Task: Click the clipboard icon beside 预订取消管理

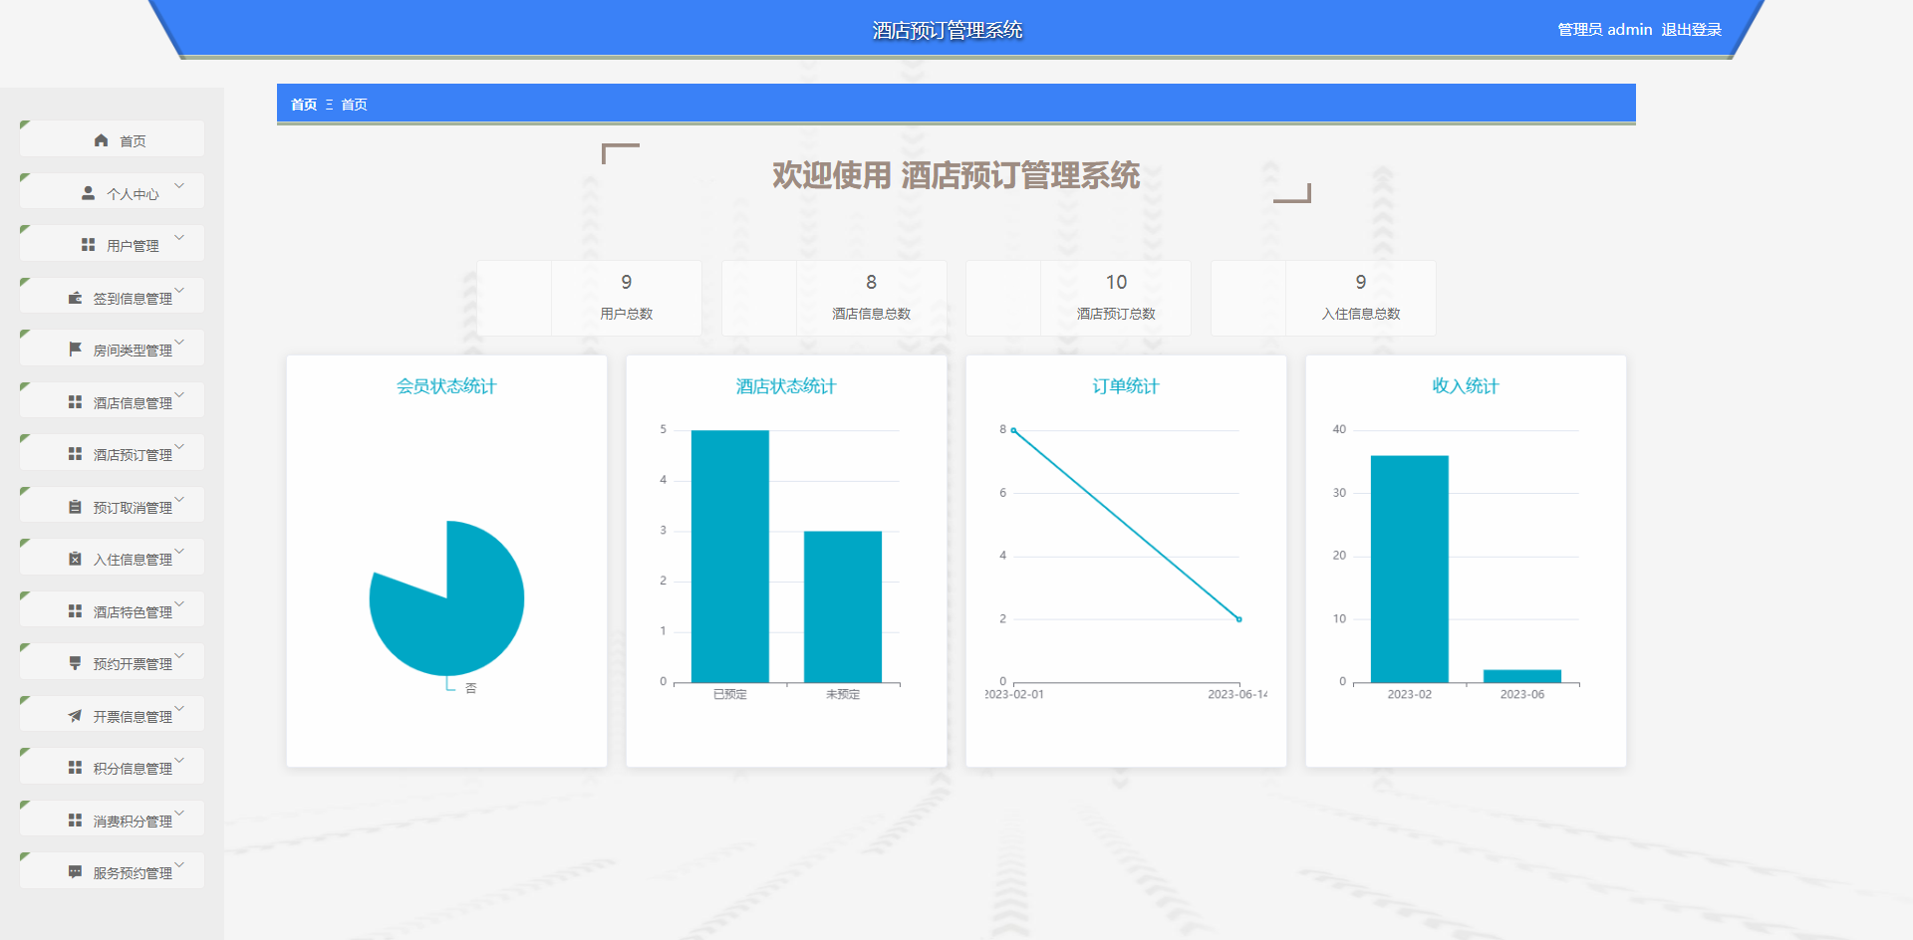Action: 75,507
